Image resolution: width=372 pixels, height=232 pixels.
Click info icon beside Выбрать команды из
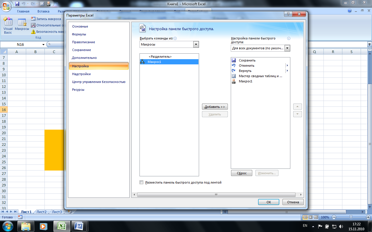(175, 38)
